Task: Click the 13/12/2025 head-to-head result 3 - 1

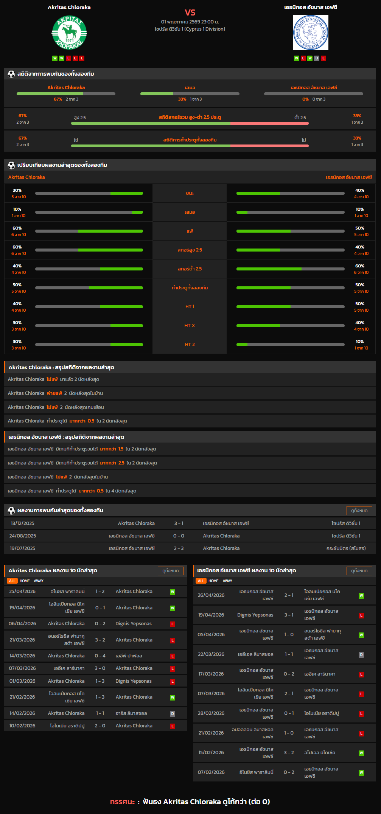Action: [179, 524]
